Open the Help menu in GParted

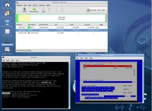pyautogui.click(x=48, y=5)
